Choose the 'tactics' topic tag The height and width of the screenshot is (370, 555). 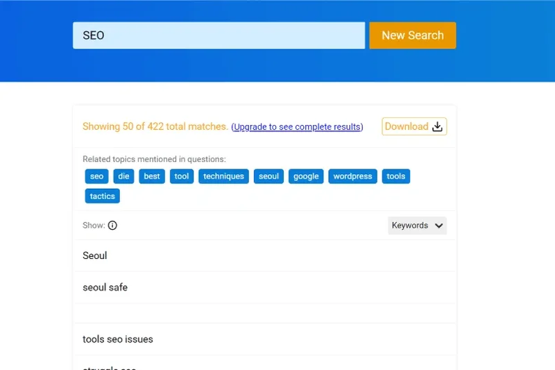coord(103,196)
